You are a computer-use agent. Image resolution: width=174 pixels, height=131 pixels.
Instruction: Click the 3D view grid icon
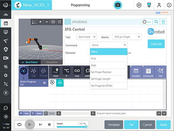pos(60,22)
